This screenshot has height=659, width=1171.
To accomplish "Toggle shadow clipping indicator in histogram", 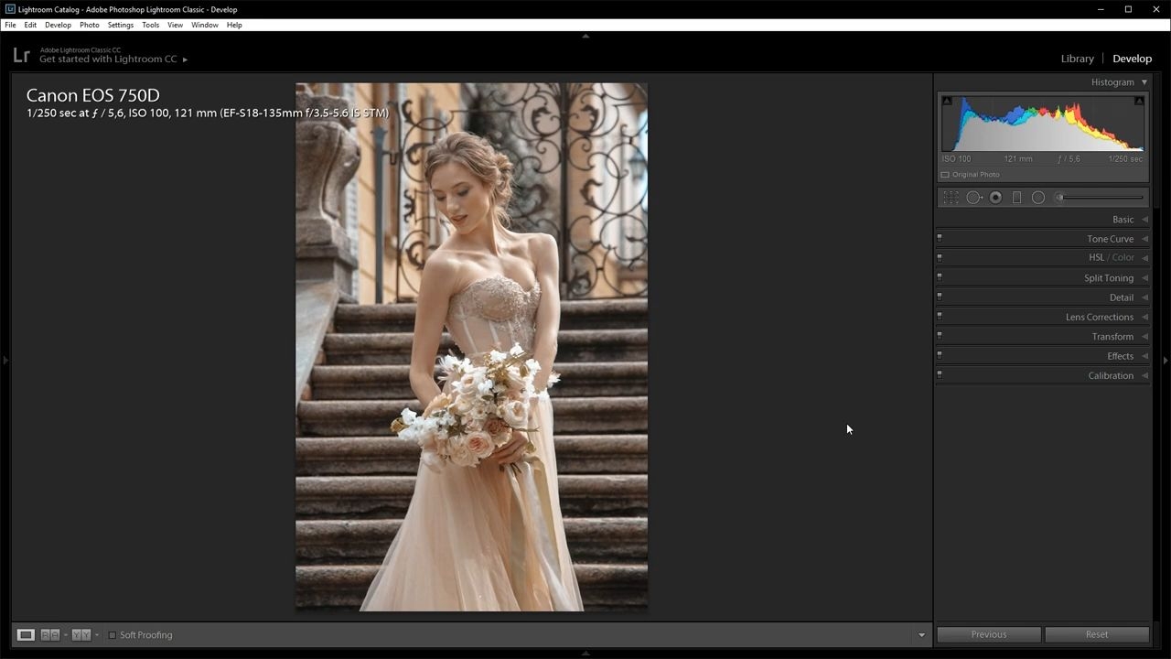I will [947, 101].
